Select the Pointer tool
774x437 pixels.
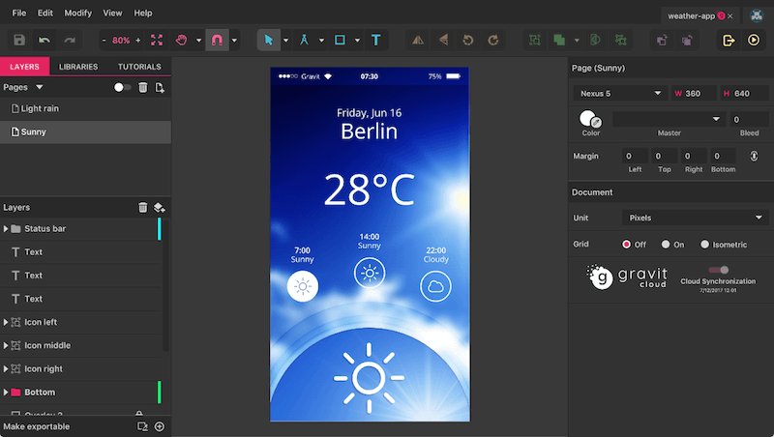tap(269, 40)
